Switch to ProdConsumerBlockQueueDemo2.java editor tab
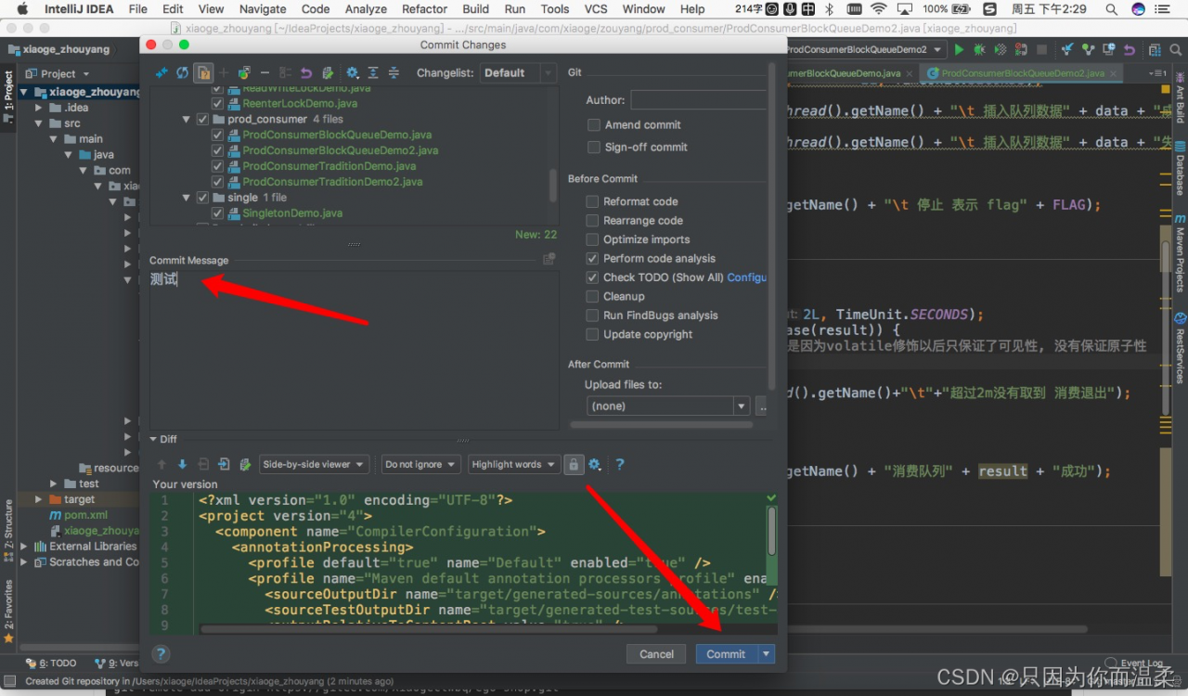 [1023, 72]
